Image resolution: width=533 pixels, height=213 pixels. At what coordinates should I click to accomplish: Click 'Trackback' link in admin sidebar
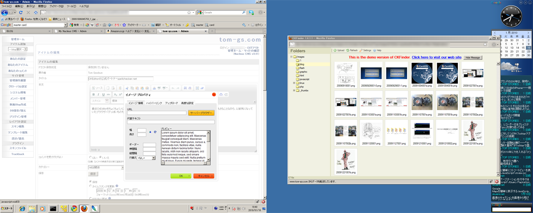[x=17, y=154]
